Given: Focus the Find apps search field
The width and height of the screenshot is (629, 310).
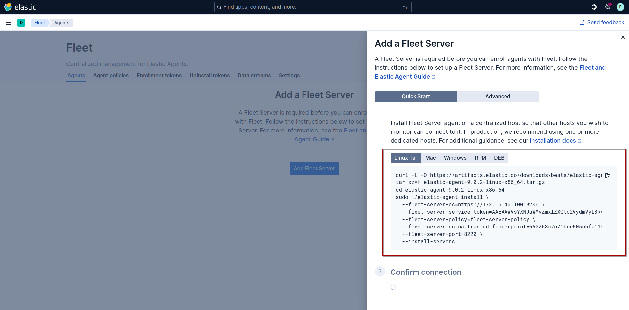Looking at the screenshot, I should pyautogui.click(x=313, y=7).
